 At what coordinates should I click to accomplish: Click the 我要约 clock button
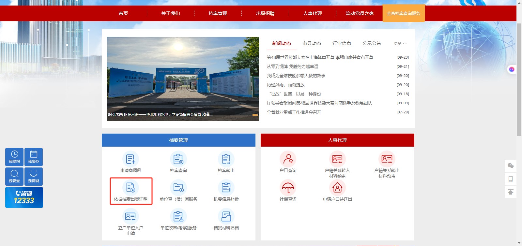click(14, 157)
